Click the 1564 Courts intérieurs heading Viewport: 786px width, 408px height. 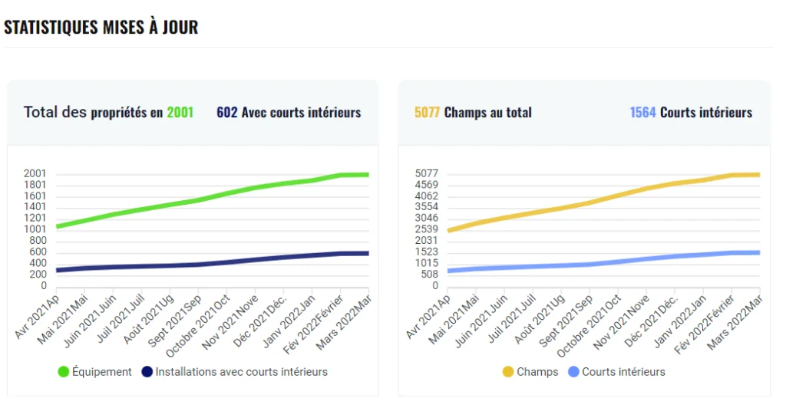(x=691, y=113)
